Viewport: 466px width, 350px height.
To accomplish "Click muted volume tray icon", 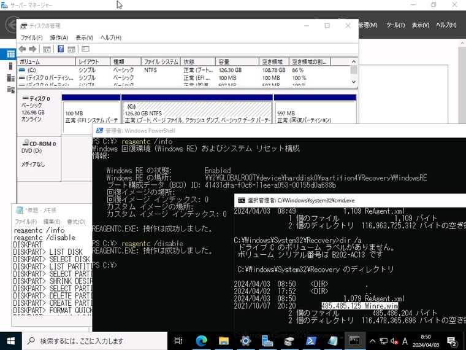I will [x=394, y=341].
